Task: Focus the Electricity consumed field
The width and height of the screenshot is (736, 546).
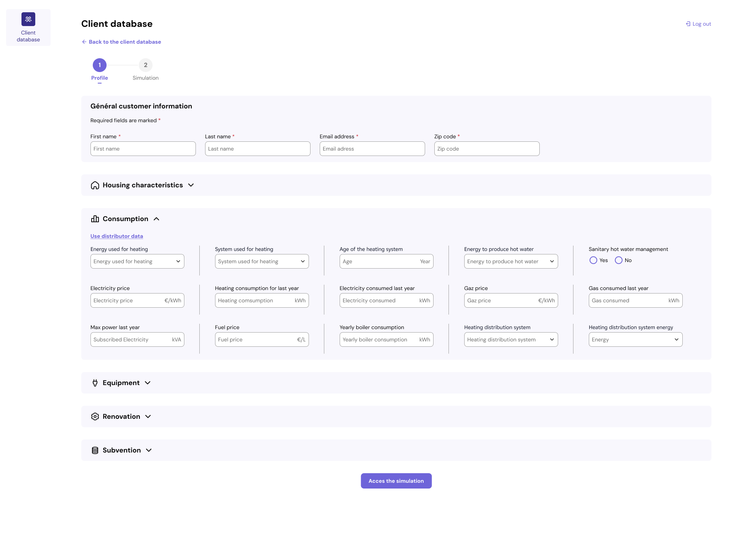Action: 386,300
